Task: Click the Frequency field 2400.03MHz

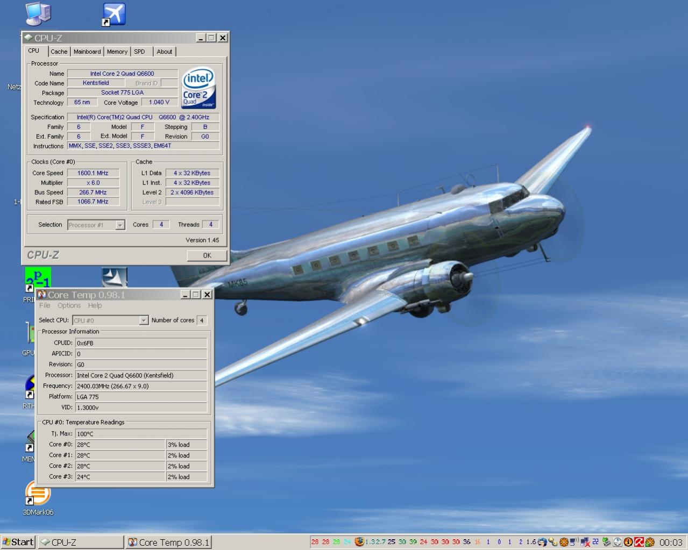Action: (x=141, y=386)
